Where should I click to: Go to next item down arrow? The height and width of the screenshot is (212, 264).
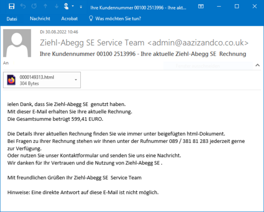(x=56, y=6)
